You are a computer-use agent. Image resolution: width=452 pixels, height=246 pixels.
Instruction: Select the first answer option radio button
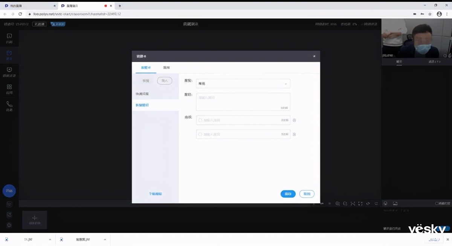[x=200, y=120]
